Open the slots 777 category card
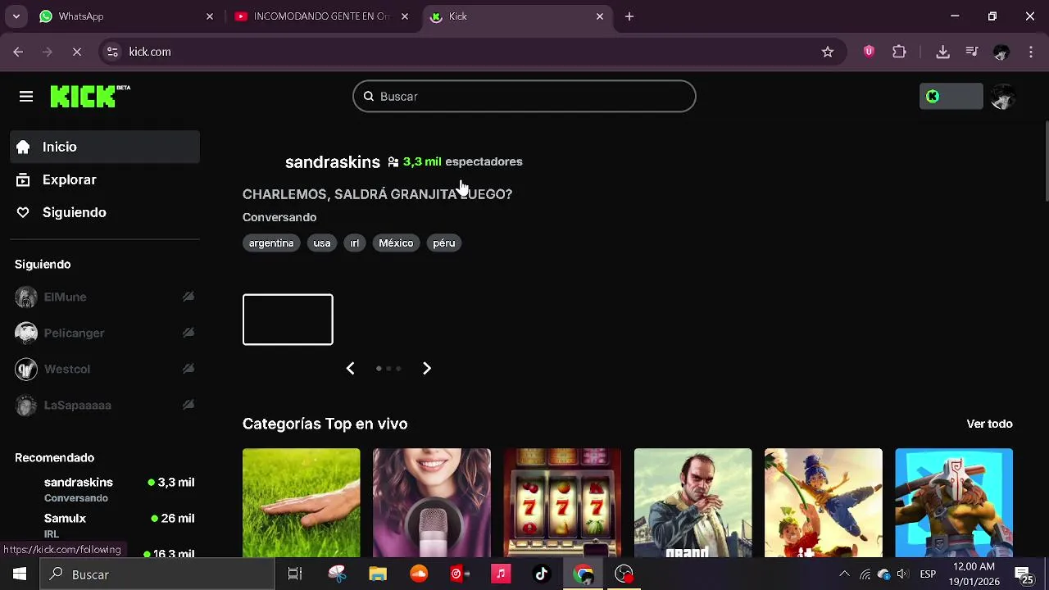This screenshot has height=590, width=1049. click(x=562, y=502)
